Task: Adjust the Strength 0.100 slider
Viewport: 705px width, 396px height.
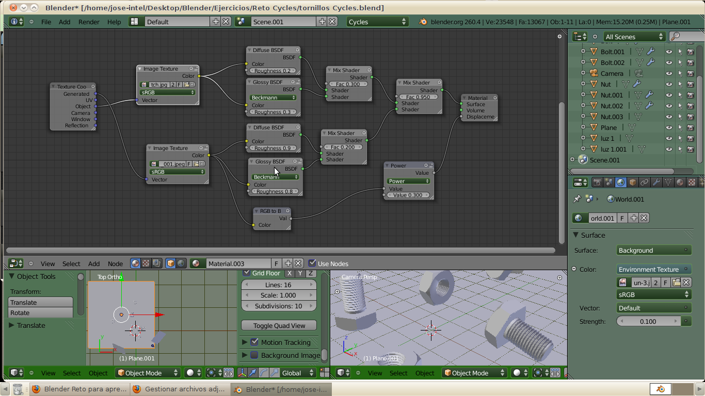Action: coord(648,321)
